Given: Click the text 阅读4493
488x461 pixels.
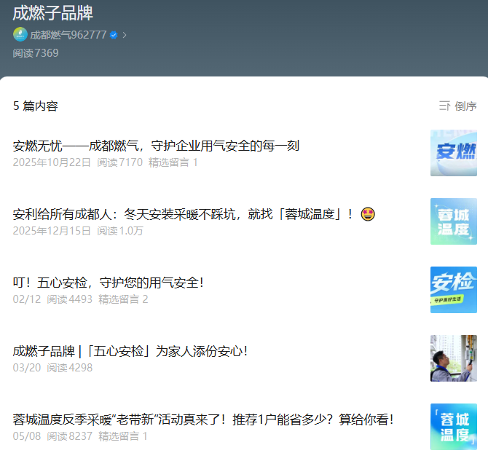Looking at the screenshot, I should (70, 299).
